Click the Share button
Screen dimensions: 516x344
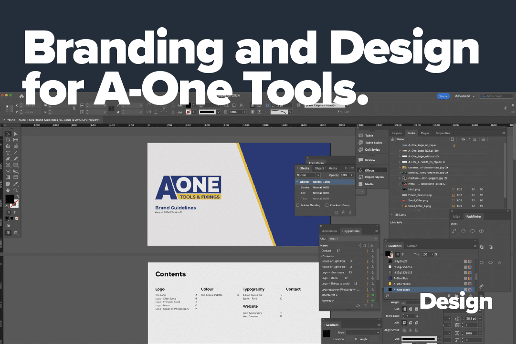443,96
